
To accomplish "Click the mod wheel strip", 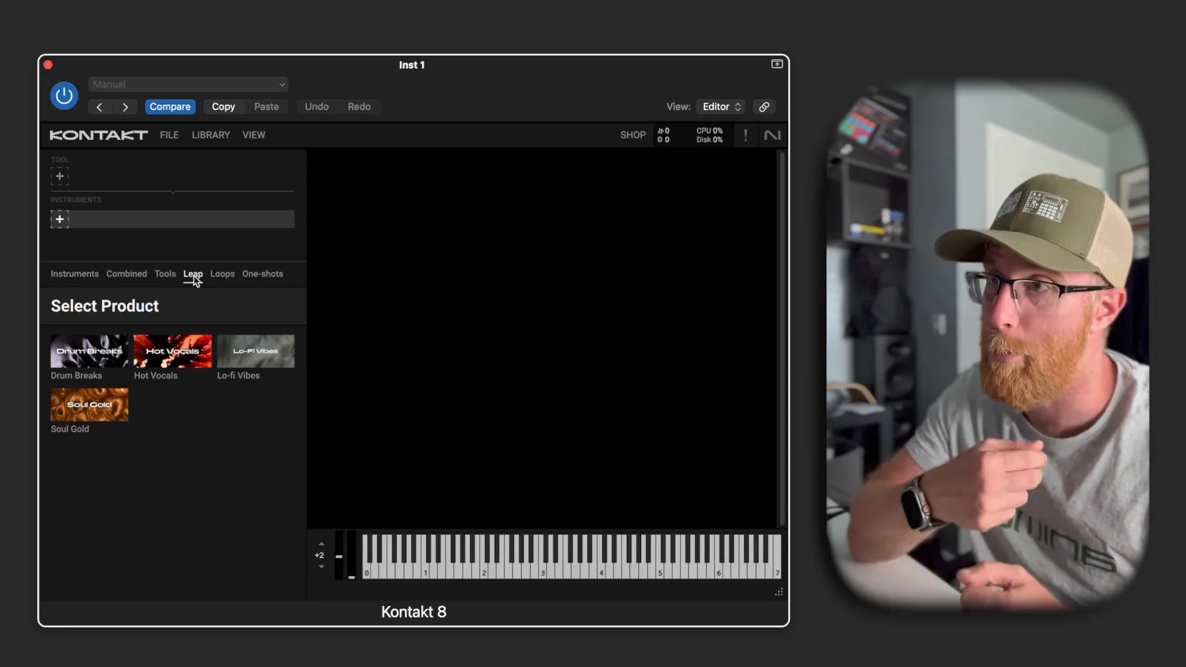I will click(351, 555).
